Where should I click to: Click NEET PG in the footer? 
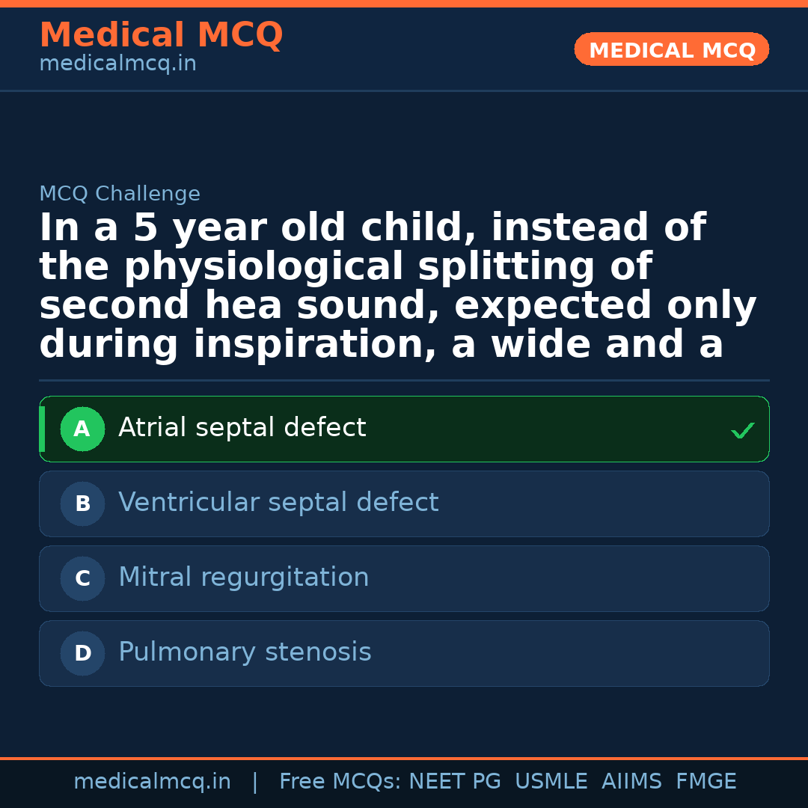click(454, 781)
